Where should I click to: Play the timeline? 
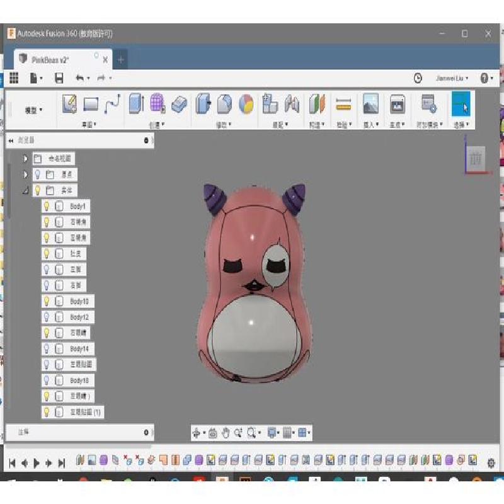tap(37, 463)
